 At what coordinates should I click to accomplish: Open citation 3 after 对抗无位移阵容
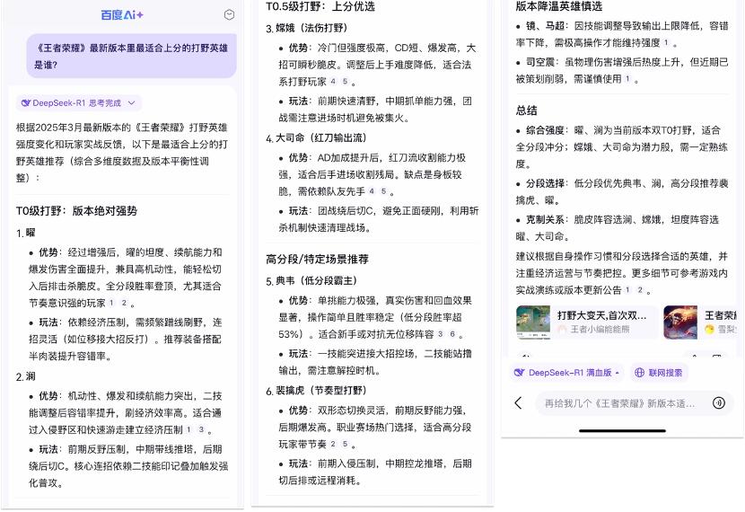[x=441, y=334]
